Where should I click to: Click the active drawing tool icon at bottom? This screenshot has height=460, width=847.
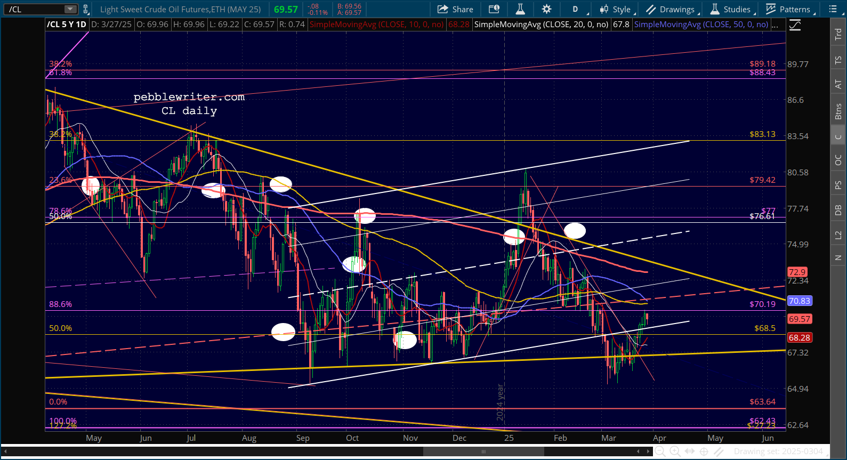pos(719,451)
